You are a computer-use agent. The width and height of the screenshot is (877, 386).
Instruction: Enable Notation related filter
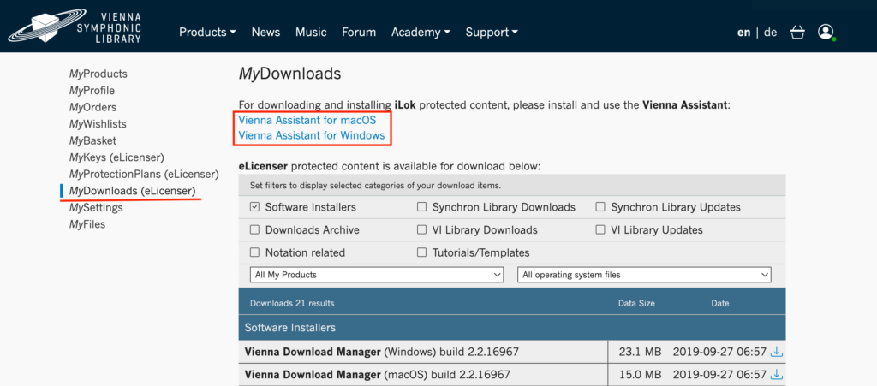pyautogui.click(x=254, y=252)
